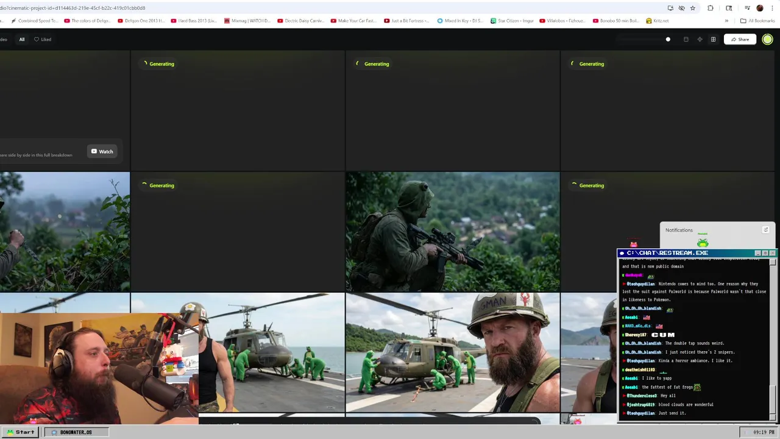Filter by Liked items
The height and width of the screenshot is (439, 780).
43,40
